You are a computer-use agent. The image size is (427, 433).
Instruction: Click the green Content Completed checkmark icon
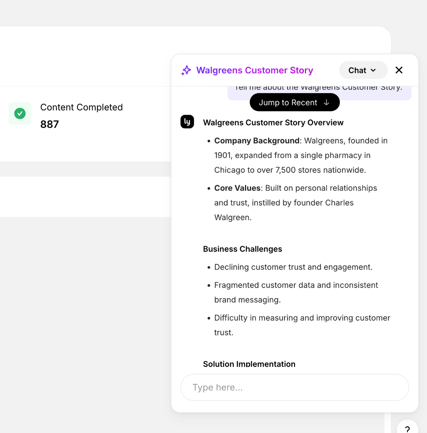point(20,114)
